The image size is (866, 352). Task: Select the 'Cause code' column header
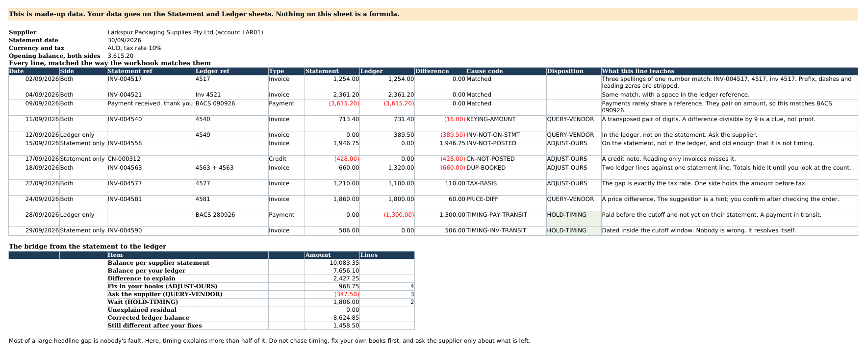tap(506, 71)
